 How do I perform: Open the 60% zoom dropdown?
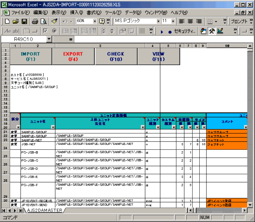click(x=95, y=21)
